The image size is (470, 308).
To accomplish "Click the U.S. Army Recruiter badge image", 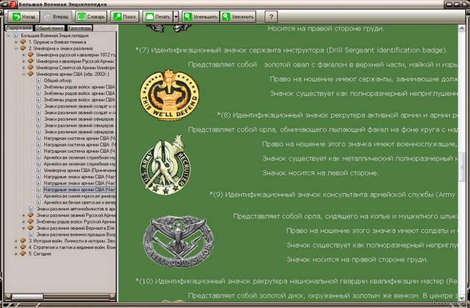I will (165, 165).
